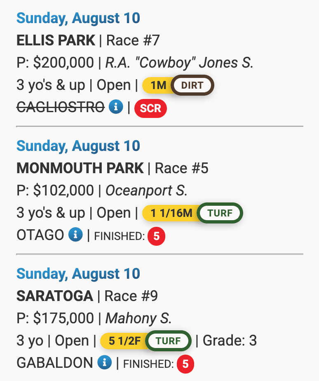Click OTAGO's red finish position badge
This screenshot has width=319, height=381.
click(157, 236)
